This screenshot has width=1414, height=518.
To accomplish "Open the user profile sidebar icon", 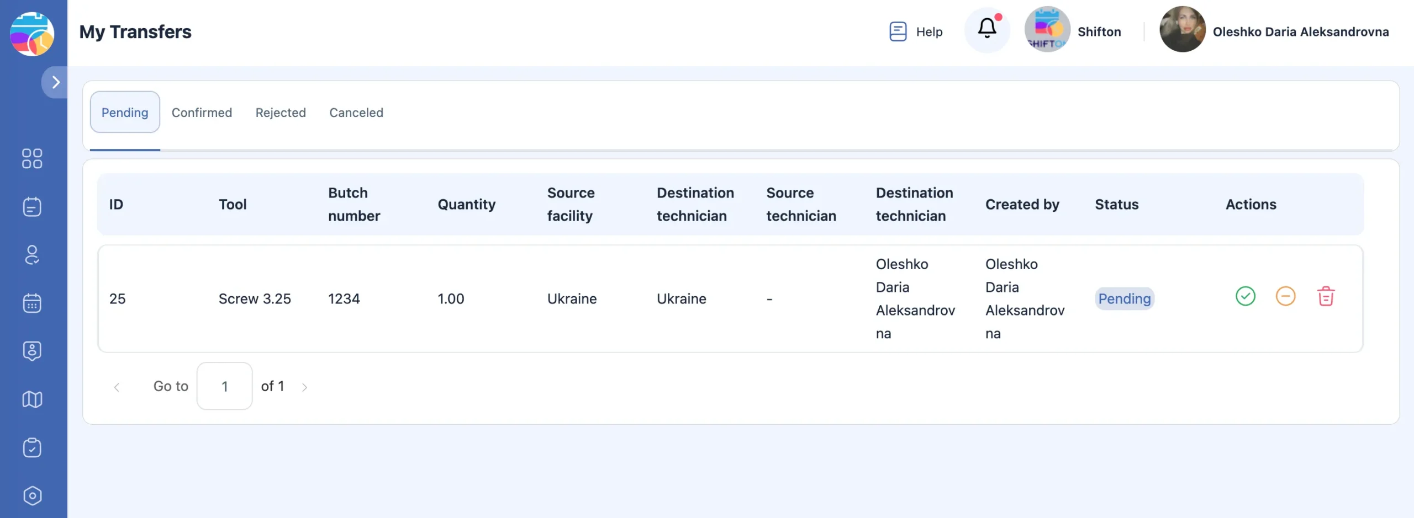I will 32,255.
